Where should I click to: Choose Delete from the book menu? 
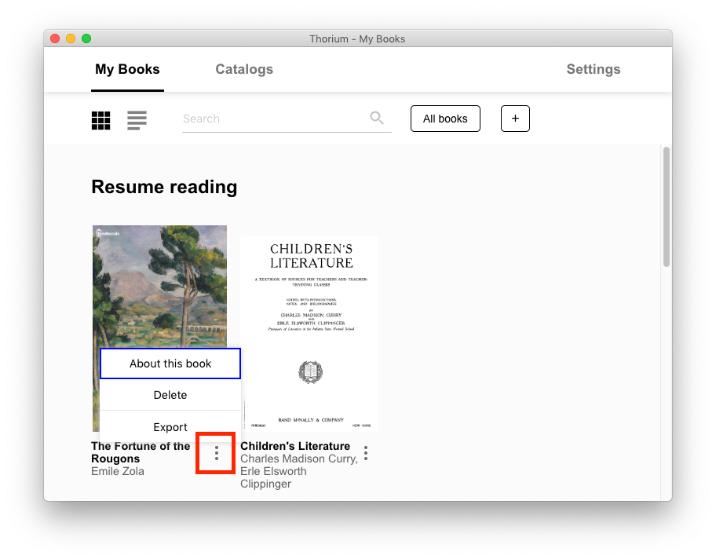coord(170,395)
